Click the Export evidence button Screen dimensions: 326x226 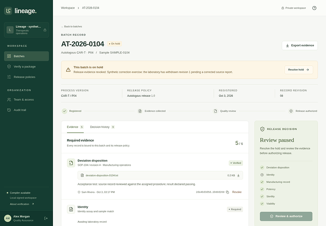[300, 45]
